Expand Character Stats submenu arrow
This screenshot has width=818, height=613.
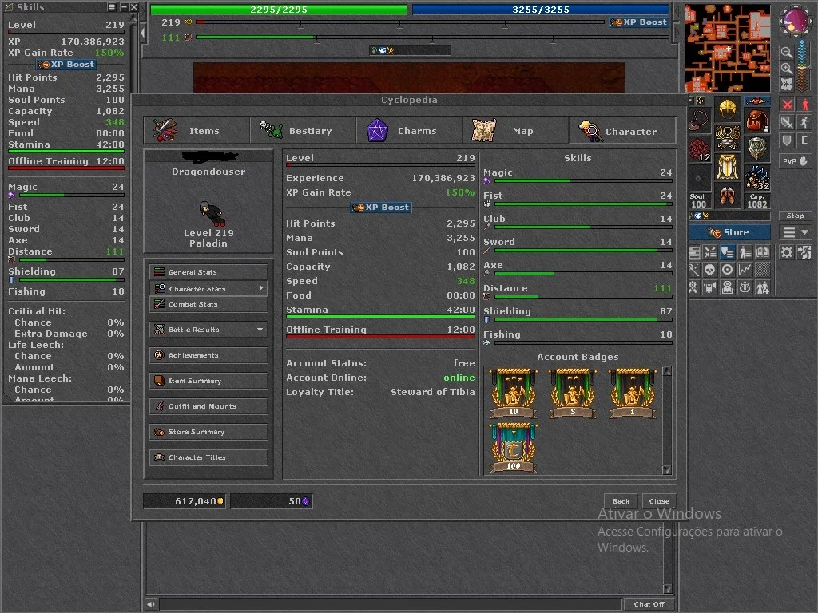click(x=261, y=288)
